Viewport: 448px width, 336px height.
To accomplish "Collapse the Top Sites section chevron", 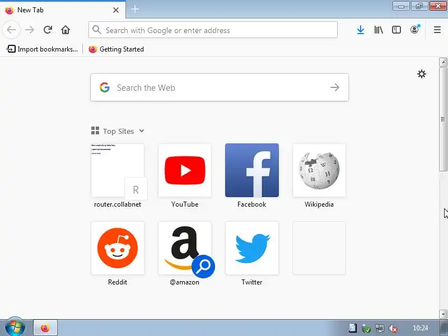I will coord(142,131).
